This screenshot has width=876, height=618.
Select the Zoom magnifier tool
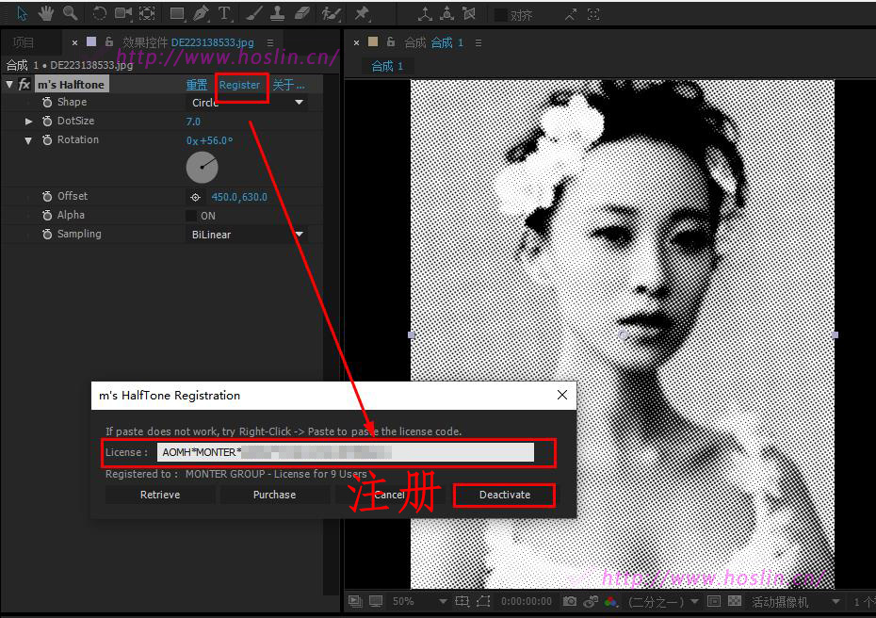coord(70,13)
